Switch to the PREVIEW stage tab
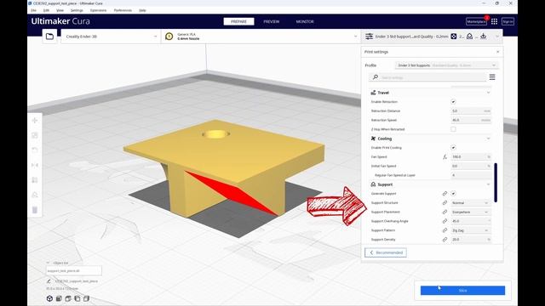545x306 pixels. 272,21
